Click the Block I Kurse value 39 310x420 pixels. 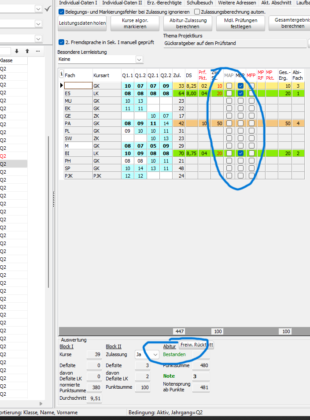94,355
